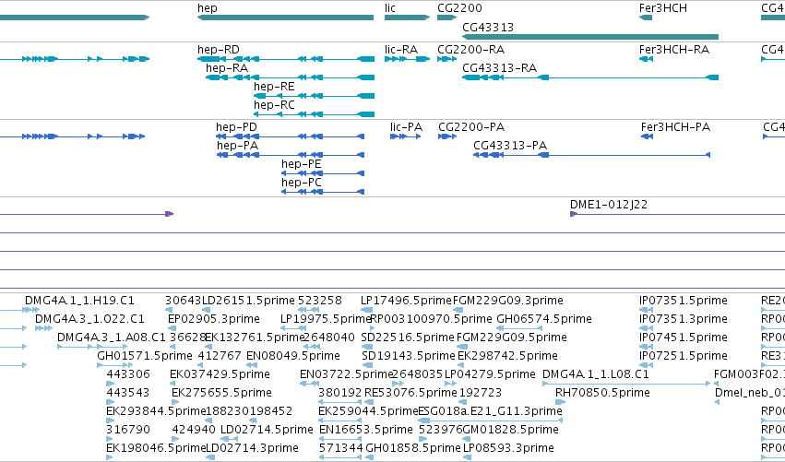This screenshot has width=785, height=462.
Task: Select transcript hep-RC
Action: coord(314,114)
